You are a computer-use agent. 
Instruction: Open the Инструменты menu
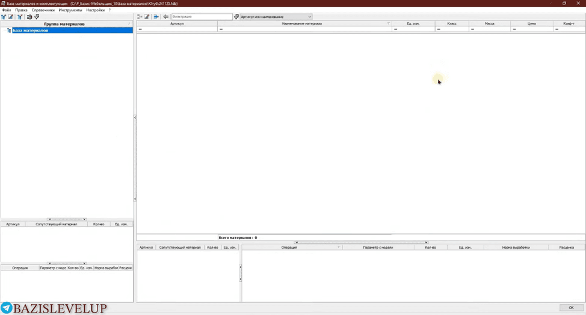coord(70,10)
